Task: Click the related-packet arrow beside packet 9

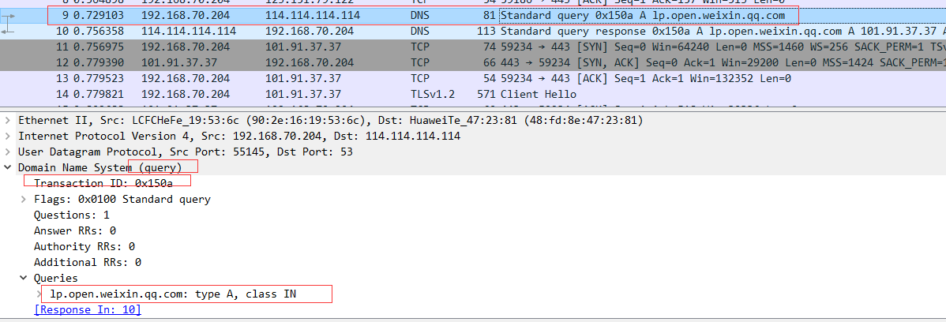Action: [9, 15]
